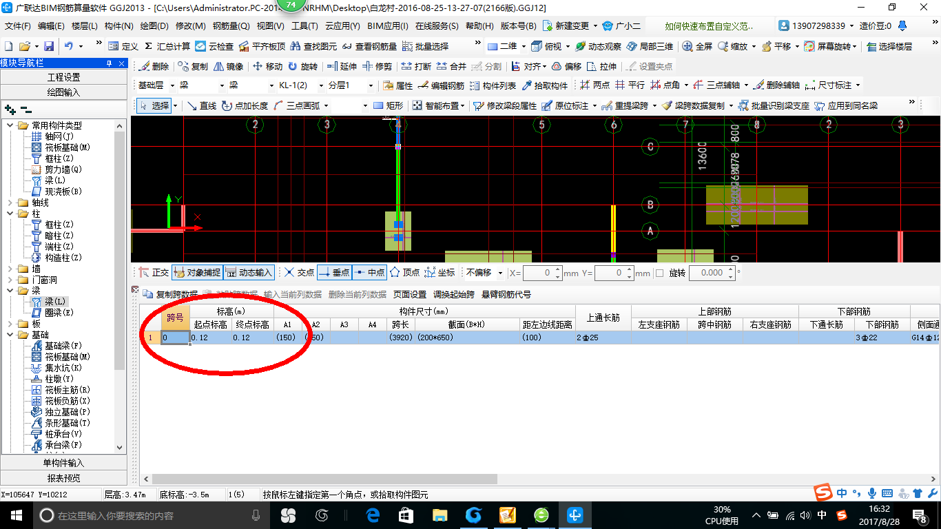Screen dimensions: 941x529
Task: Click 选择楼层 choose floor
Action: point(889,46)
